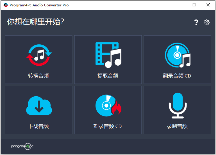Click the Program4Pc logo at bottom left

click(22, 146)
